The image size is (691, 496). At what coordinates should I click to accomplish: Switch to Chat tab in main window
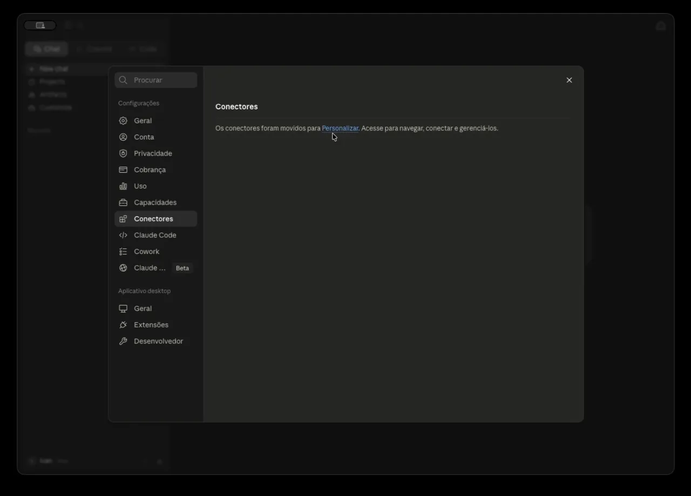[x=46, y=49]
